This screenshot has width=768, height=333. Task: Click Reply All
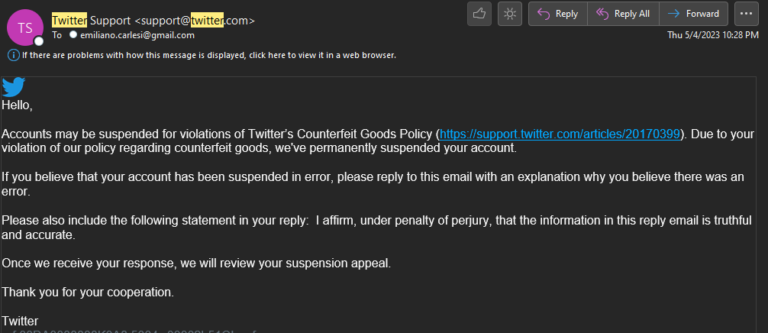623,14
